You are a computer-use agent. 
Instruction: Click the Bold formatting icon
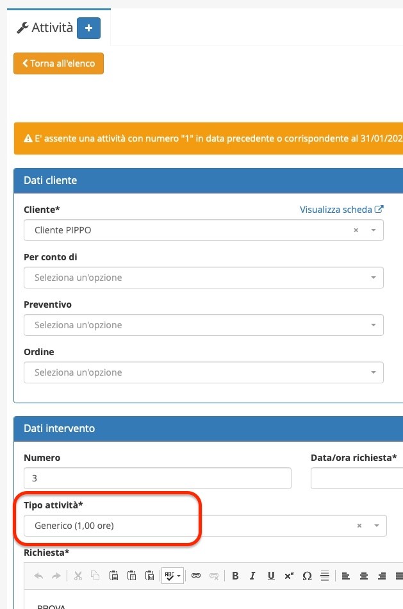point(235,576)
